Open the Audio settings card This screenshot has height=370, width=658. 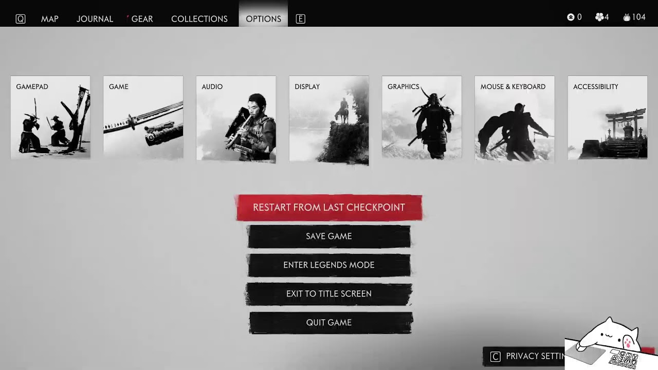[236, 119]
